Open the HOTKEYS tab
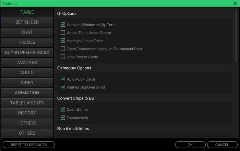This screenshot has height=151, width=240. coord(27,123)
